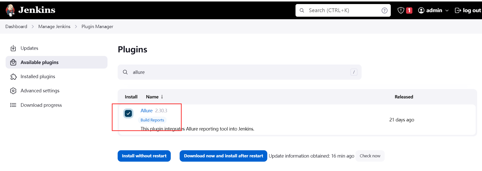Open the Installed plugins sidebar tab
Screen dimensions: 482x171
tap(56, 76)
